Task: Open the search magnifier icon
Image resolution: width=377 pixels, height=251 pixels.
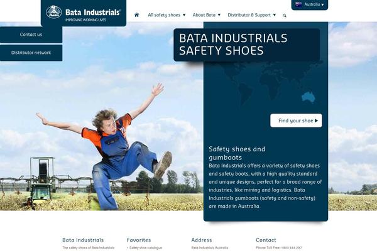Action: point(285,15)
